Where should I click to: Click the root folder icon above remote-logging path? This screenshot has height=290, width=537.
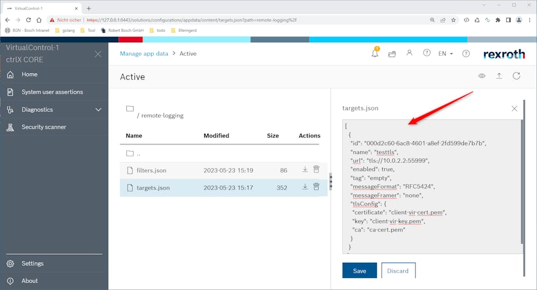pyautogui.click(x=130, y=108)
